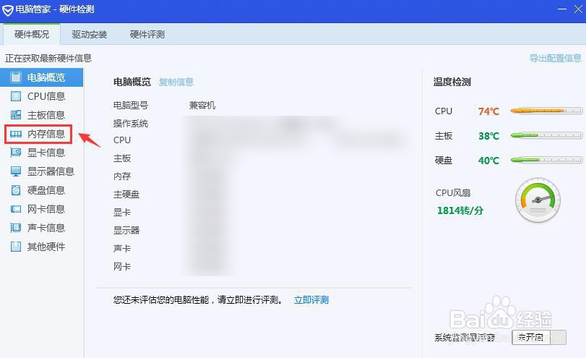Click the 硬盘信息 disk icon
The image size is (586, 358).
[16, 190]
